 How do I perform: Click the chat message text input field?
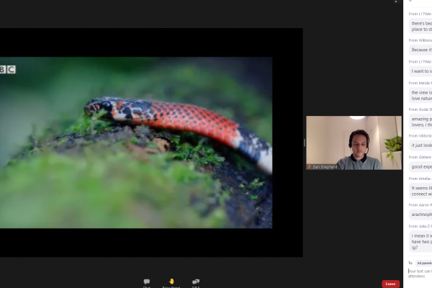pyautogui.click(x=420, y=274)
